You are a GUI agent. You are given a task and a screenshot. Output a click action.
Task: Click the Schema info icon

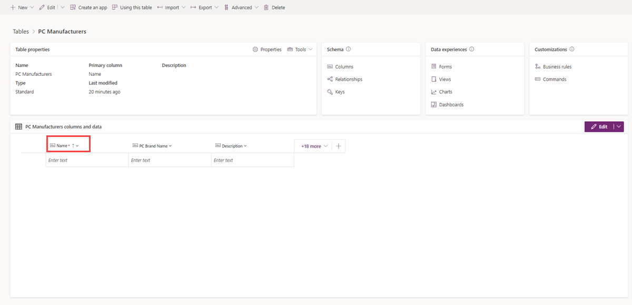tap(349, 50)
